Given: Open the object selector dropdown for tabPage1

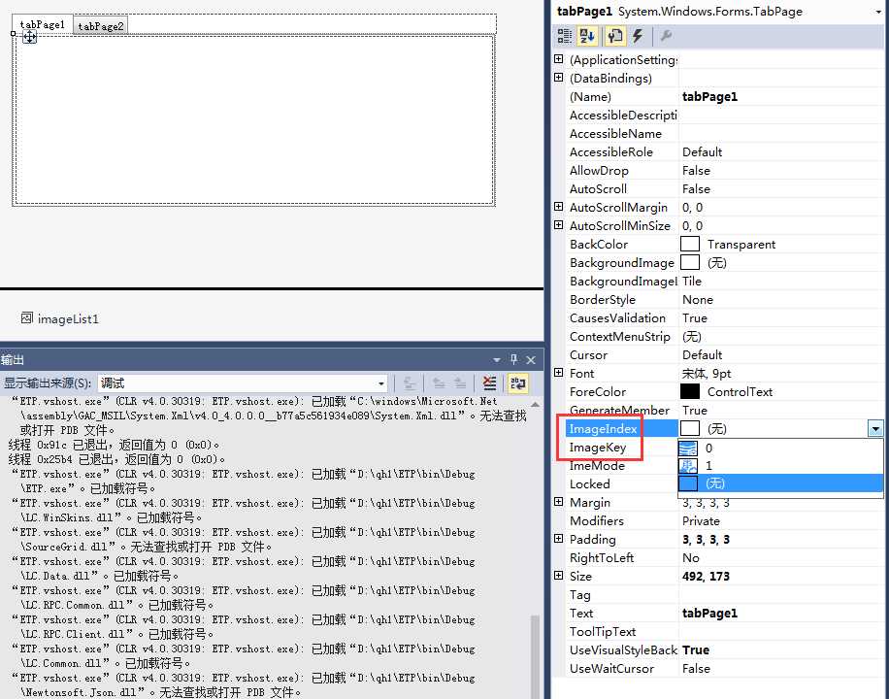Looking at the screenshot, I should (x=878, y=12).
